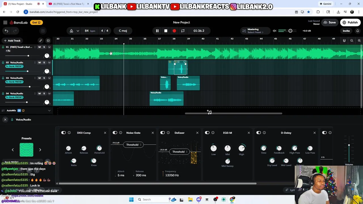Image resolution: width=363 pixels, height=204 pixels.
Task: Open track 03 three-dot menu
Action: tap(35, 78)
